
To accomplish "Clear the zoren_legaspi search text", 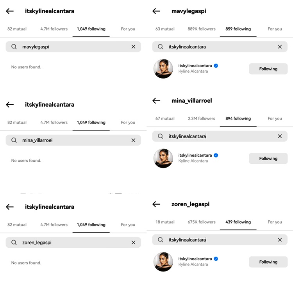I will [x=133, y=243].
